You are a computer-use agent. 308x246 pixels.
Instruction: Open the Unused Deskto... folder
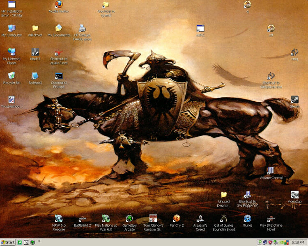coord(224,199)
